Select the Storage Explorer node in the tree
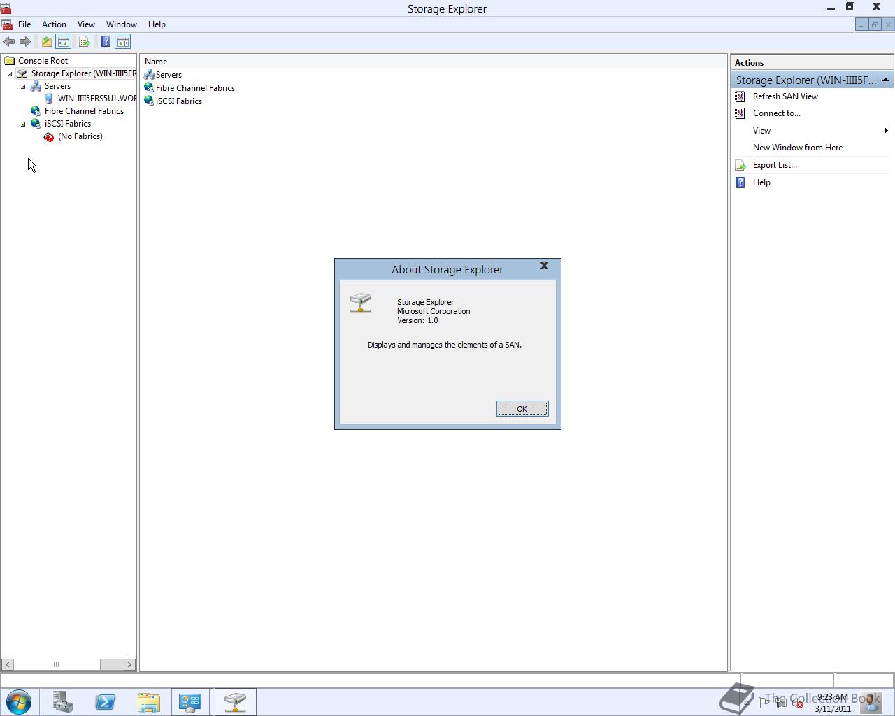This screenshot has width=895, height=716. [x=83, y=73]
